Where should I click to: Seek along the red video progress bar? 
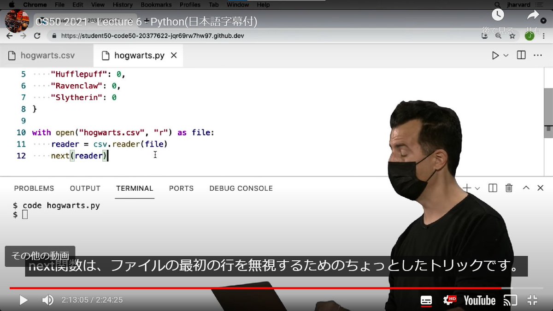[276, 288]
